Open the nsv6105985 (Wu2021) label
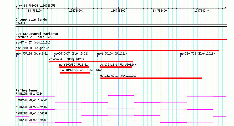 74,65
